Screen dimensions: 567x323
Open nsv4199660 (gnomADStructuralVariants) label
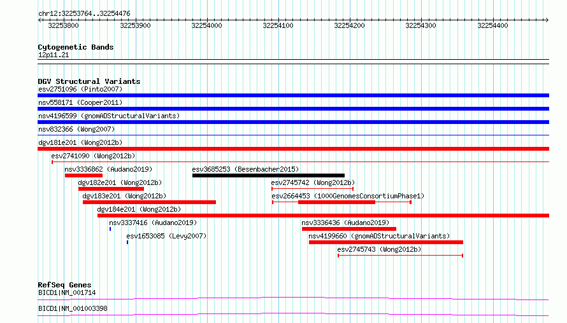pos(379,236)
